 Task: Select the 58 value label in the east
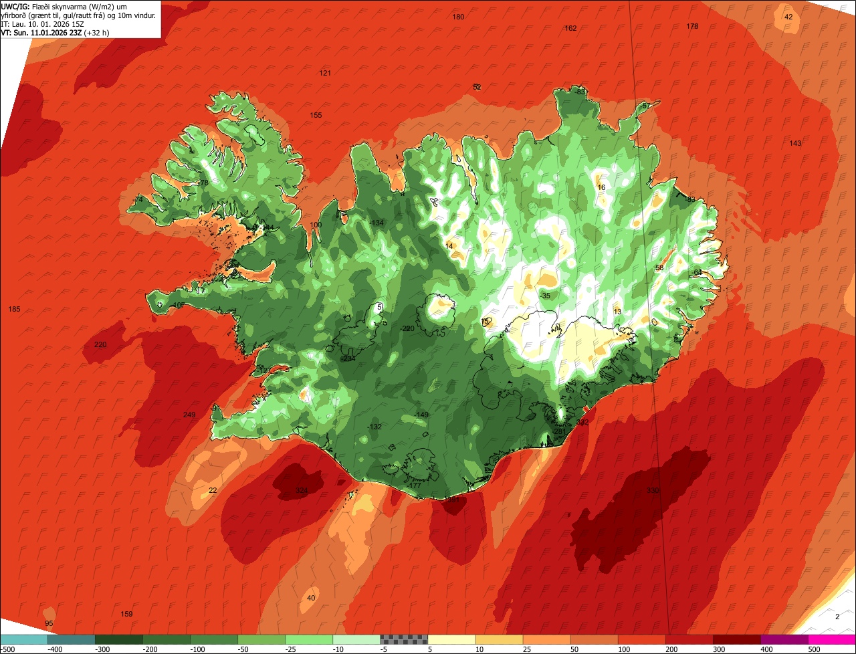[659, 267]
